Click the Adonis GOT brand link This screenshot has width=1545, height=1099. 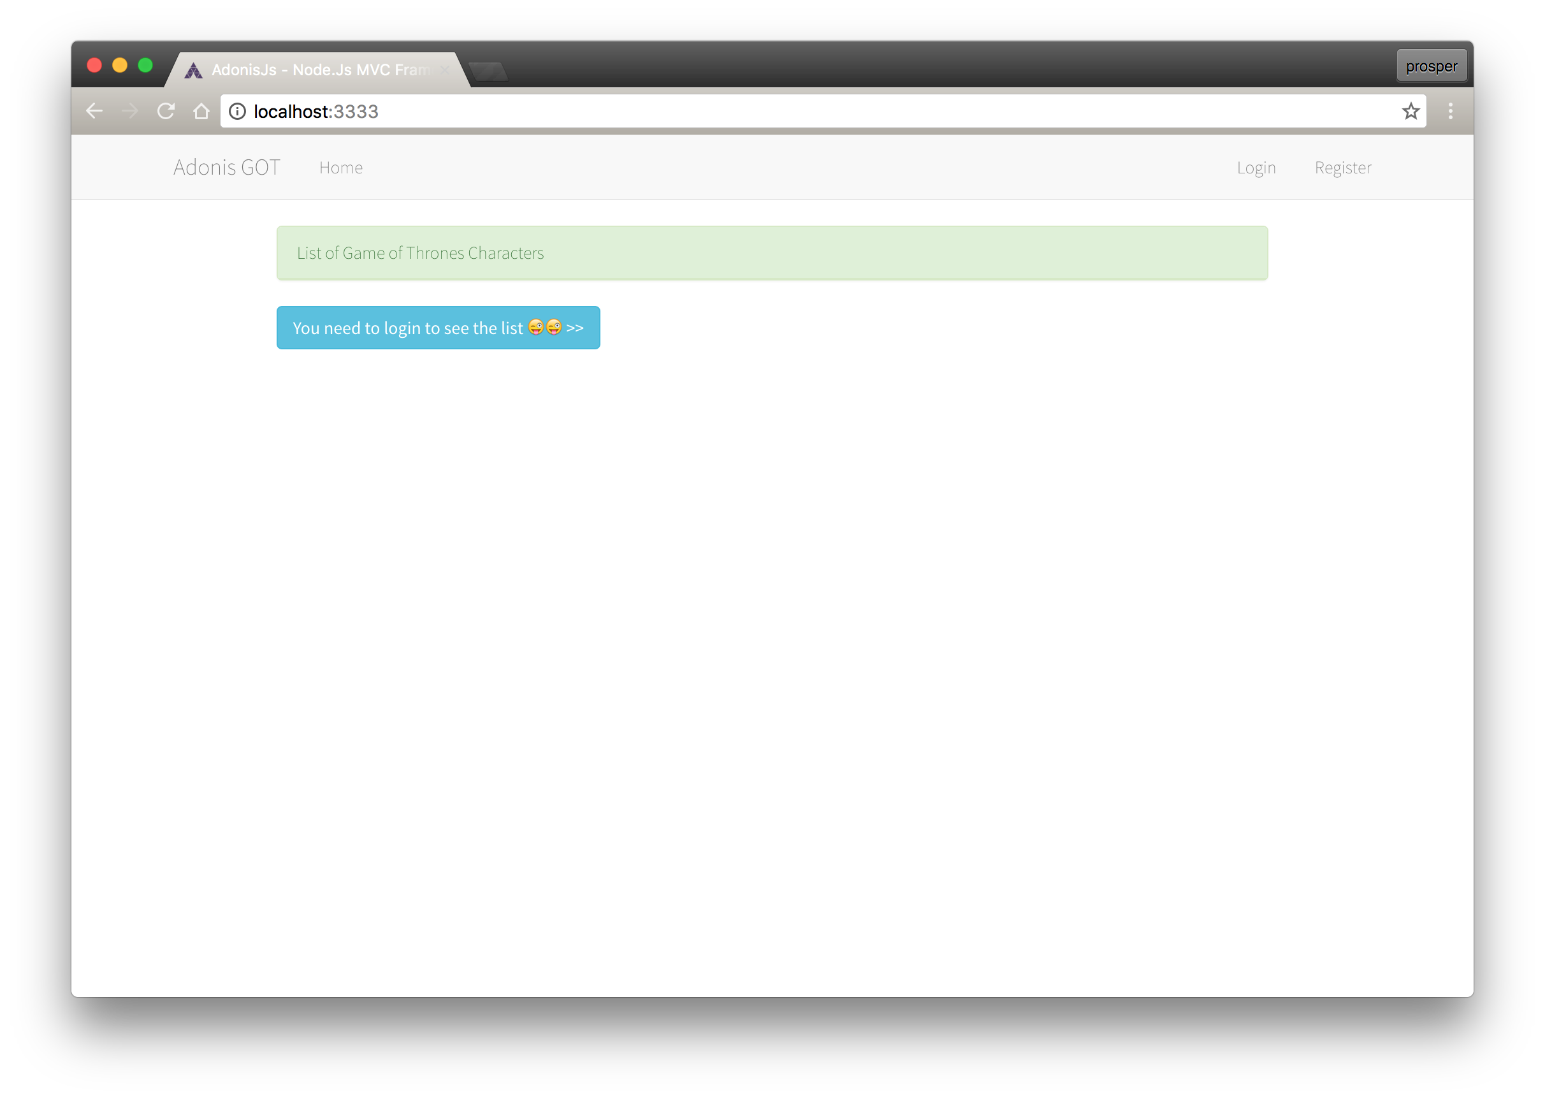[226, 166]
